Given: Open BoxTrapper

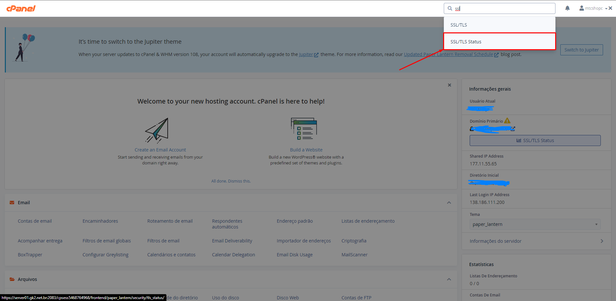Looking at the screenshot, I should pos(30,255).
